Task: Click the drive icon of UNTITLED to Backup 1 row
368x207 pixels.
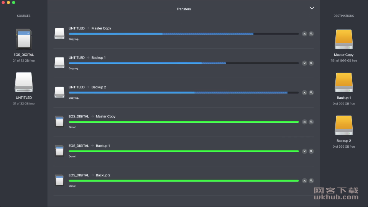Action: tap(59, 63)
